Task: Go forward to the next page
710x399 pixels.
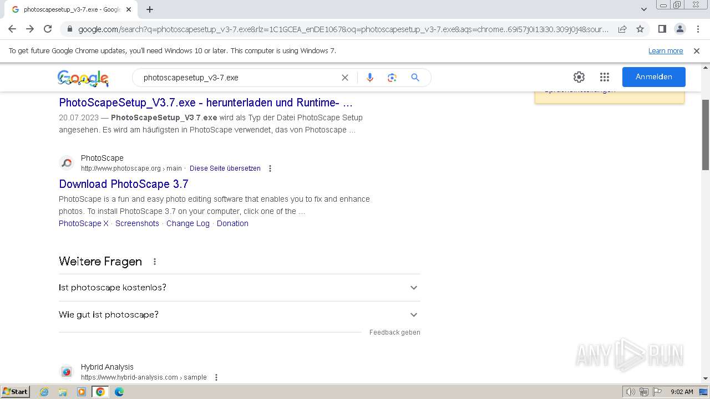Action: [30, 29]
